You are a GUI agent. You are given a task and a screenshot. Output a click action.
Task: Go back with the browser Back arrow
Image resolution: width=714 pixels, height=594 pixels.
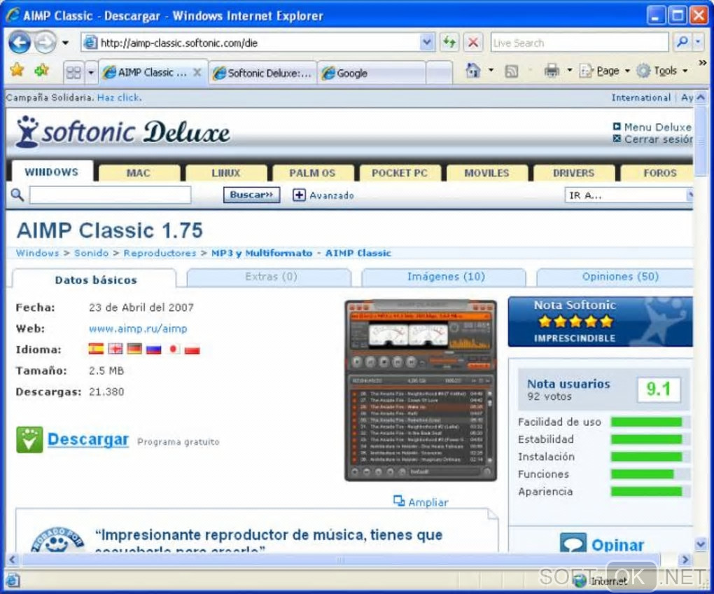point(20,43)
